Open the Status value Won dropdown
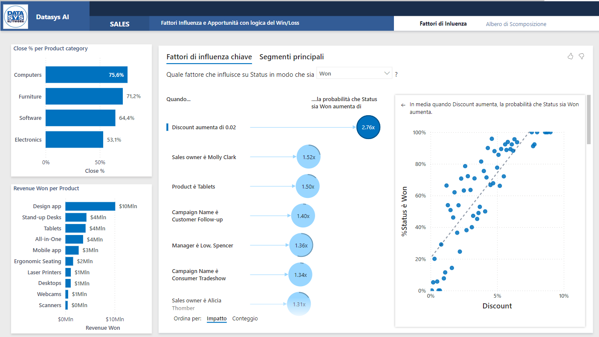The image size is (599, 337). pyautogui.click(x=354, y=73)
